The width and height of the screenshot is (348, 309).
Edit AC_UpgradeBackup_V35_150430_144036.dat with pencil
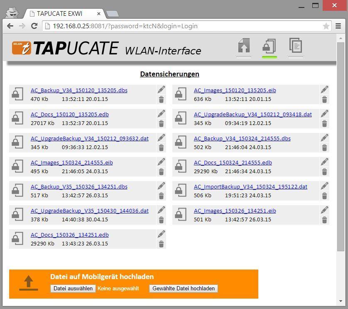(x=162, y=210)
